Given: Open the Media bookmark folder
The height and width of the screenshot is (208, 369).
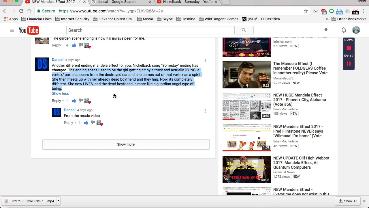Looking at the screenshot, I should coord(145,19).
